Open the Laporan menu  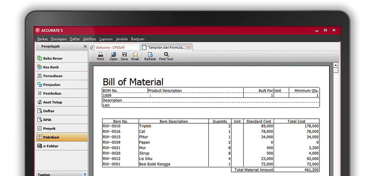pyautogui.click(x=106, y=39)
